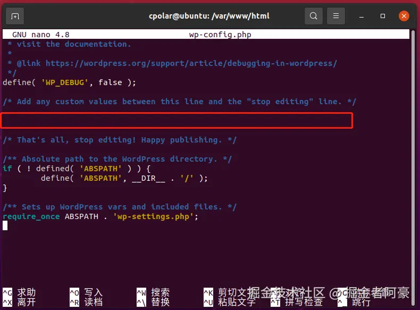This screenshot has height=310, width=420.
Task: Open a new terminal tab with the plus icon
Action: point(15,16)
